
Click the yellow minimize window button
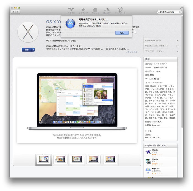[15, 8]
